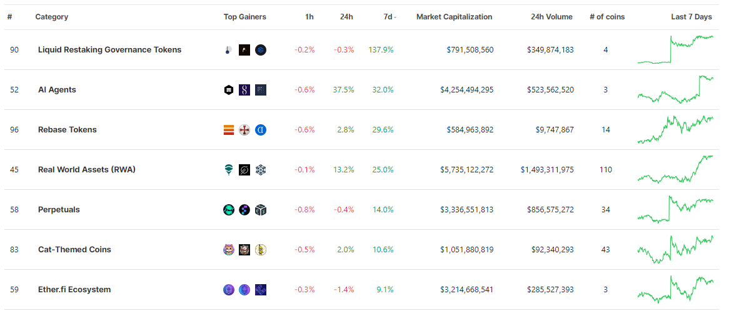Click first cat coin icon in Cat-Themed Coins

229,249
